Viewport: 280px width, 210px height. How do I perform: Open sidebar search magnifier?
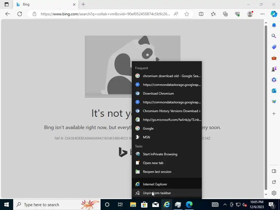274,36
